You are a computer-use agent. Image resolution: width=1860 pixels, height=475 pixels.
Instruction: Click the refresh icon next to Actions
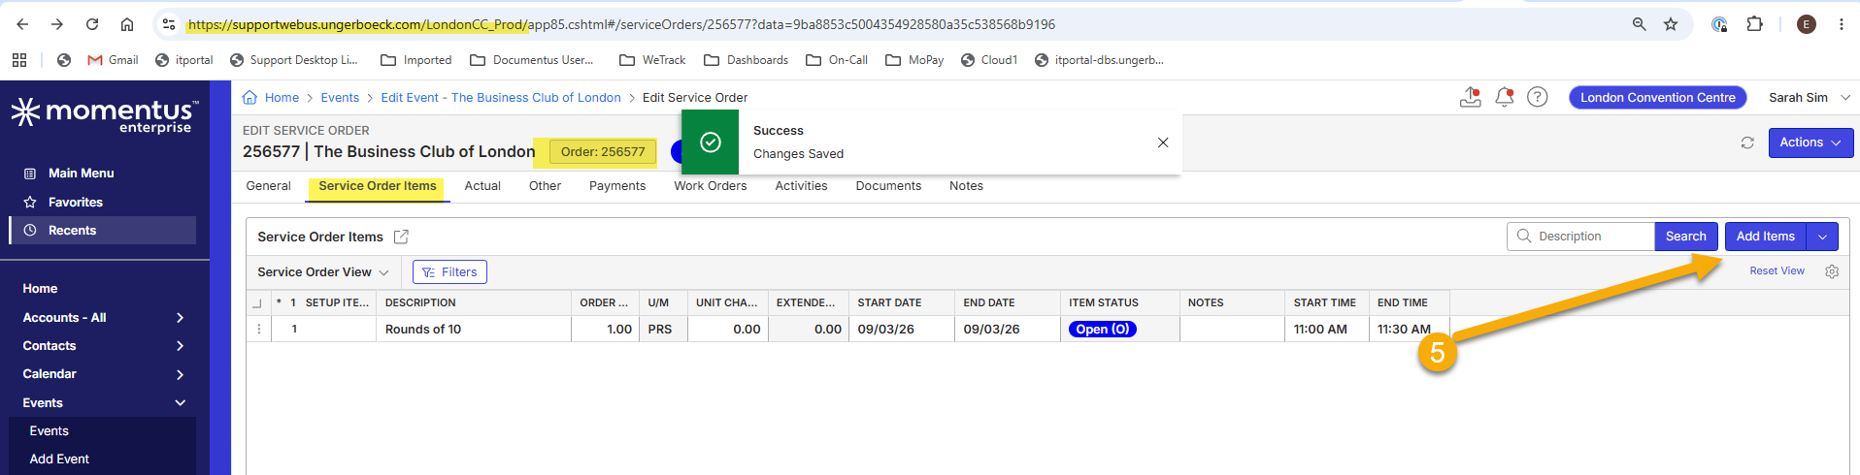pyautogui.click(x=1747, y=142)
